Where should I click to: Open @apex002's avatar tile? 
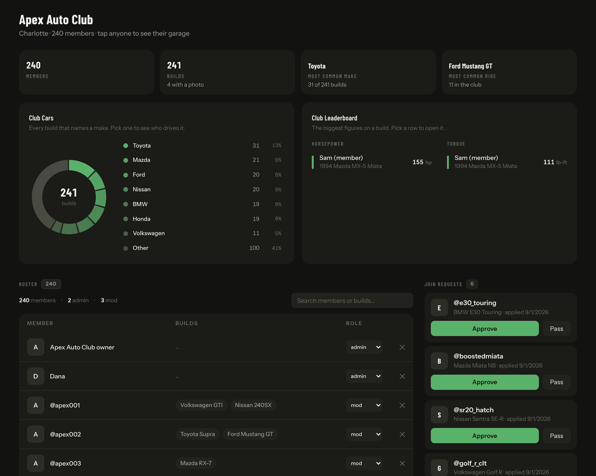pos(36,434)
